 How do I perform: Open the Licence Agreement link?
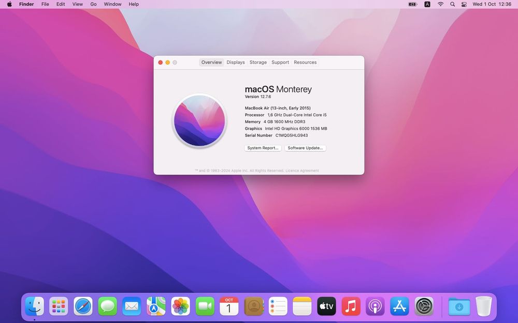303,171
